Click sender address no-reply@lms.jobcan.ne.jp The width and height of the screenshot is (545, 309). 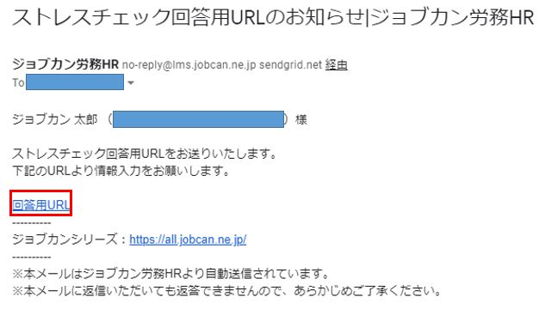(x=189, y=64)
